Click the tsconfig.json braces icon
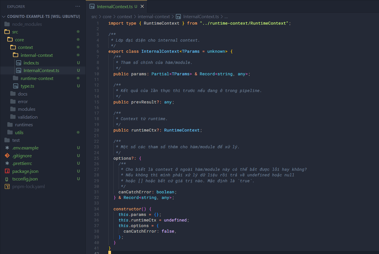 point(7,179)
